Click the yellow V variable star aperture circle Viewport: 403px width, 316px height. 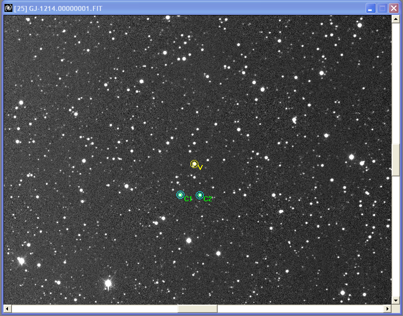click(x=194, y=164)
